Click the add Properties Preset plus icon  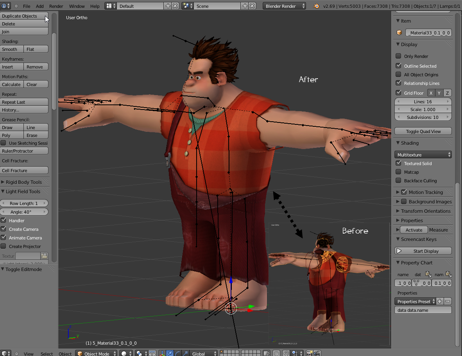[440, 301]
